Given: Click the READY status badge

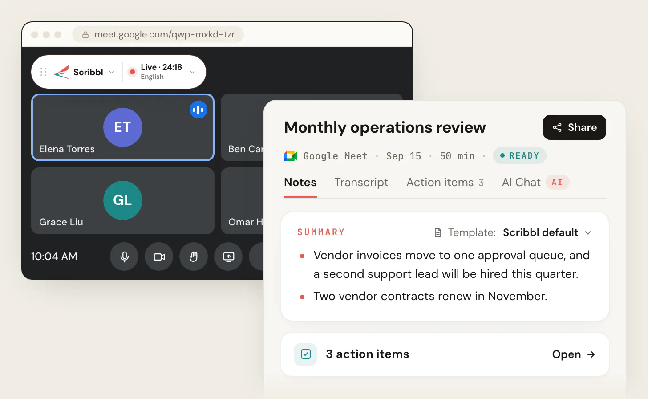Looking at the screenshot, I should click(x=520, y=155).
